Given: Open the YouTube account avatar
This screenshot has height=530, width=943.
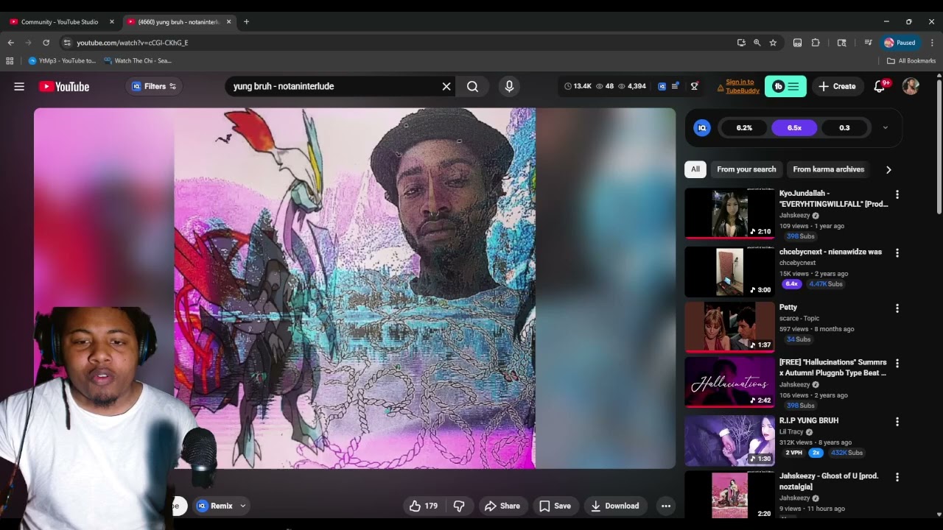Looking at the screenshot, I should pyautogui.click(x=911, y=86).
